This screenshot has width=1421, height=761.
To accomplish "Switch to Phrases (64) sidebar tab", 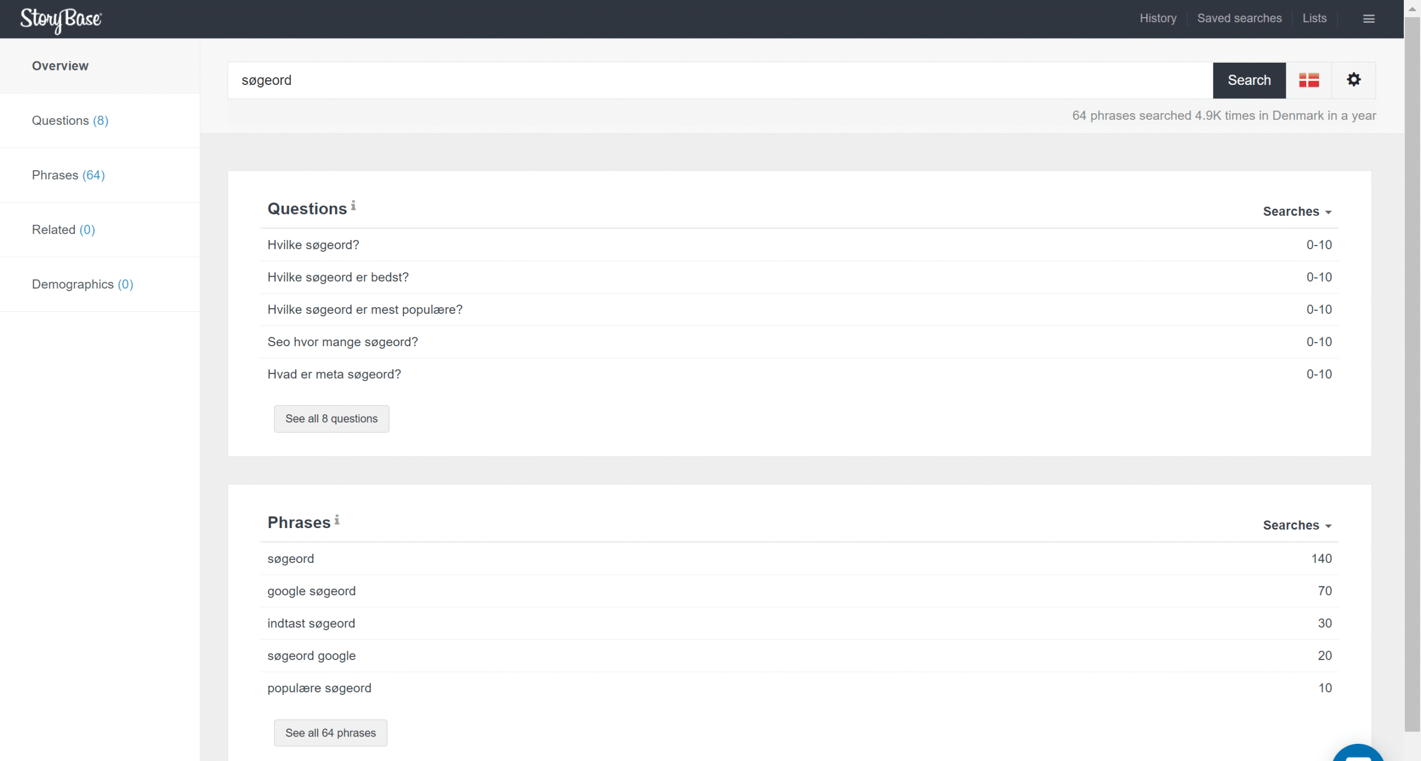I will tap(68, 175).
